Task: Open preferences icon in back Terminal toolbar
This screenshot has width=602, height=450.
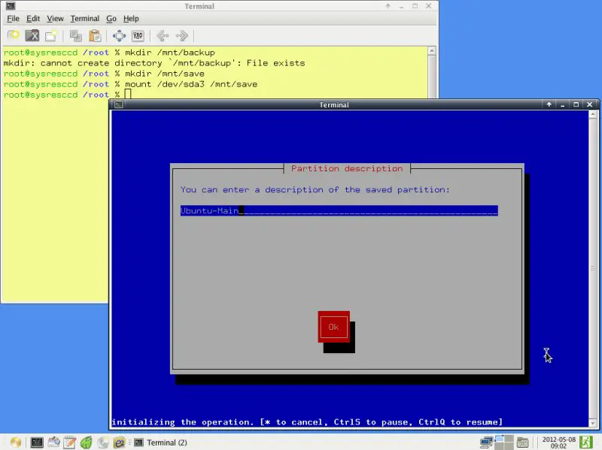Action: tap(138, 35)
